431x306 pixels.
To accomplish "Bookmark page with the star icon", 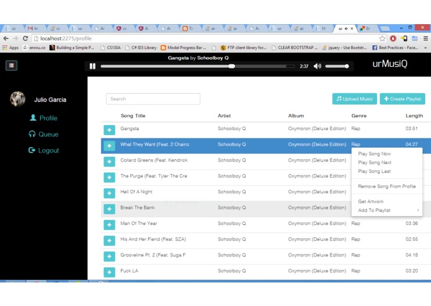I will 382,38.
